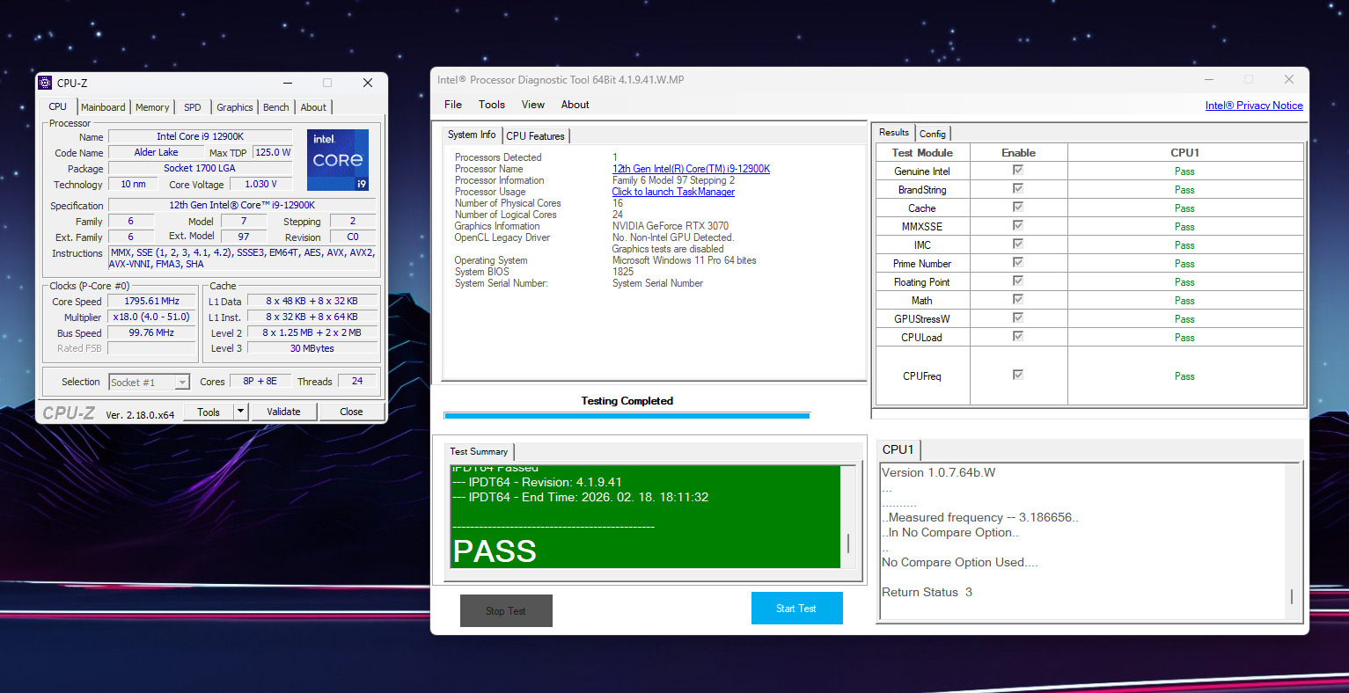The image size is (1349, 693).
Task: Click the Threads value 24
Action: [356, 381]
